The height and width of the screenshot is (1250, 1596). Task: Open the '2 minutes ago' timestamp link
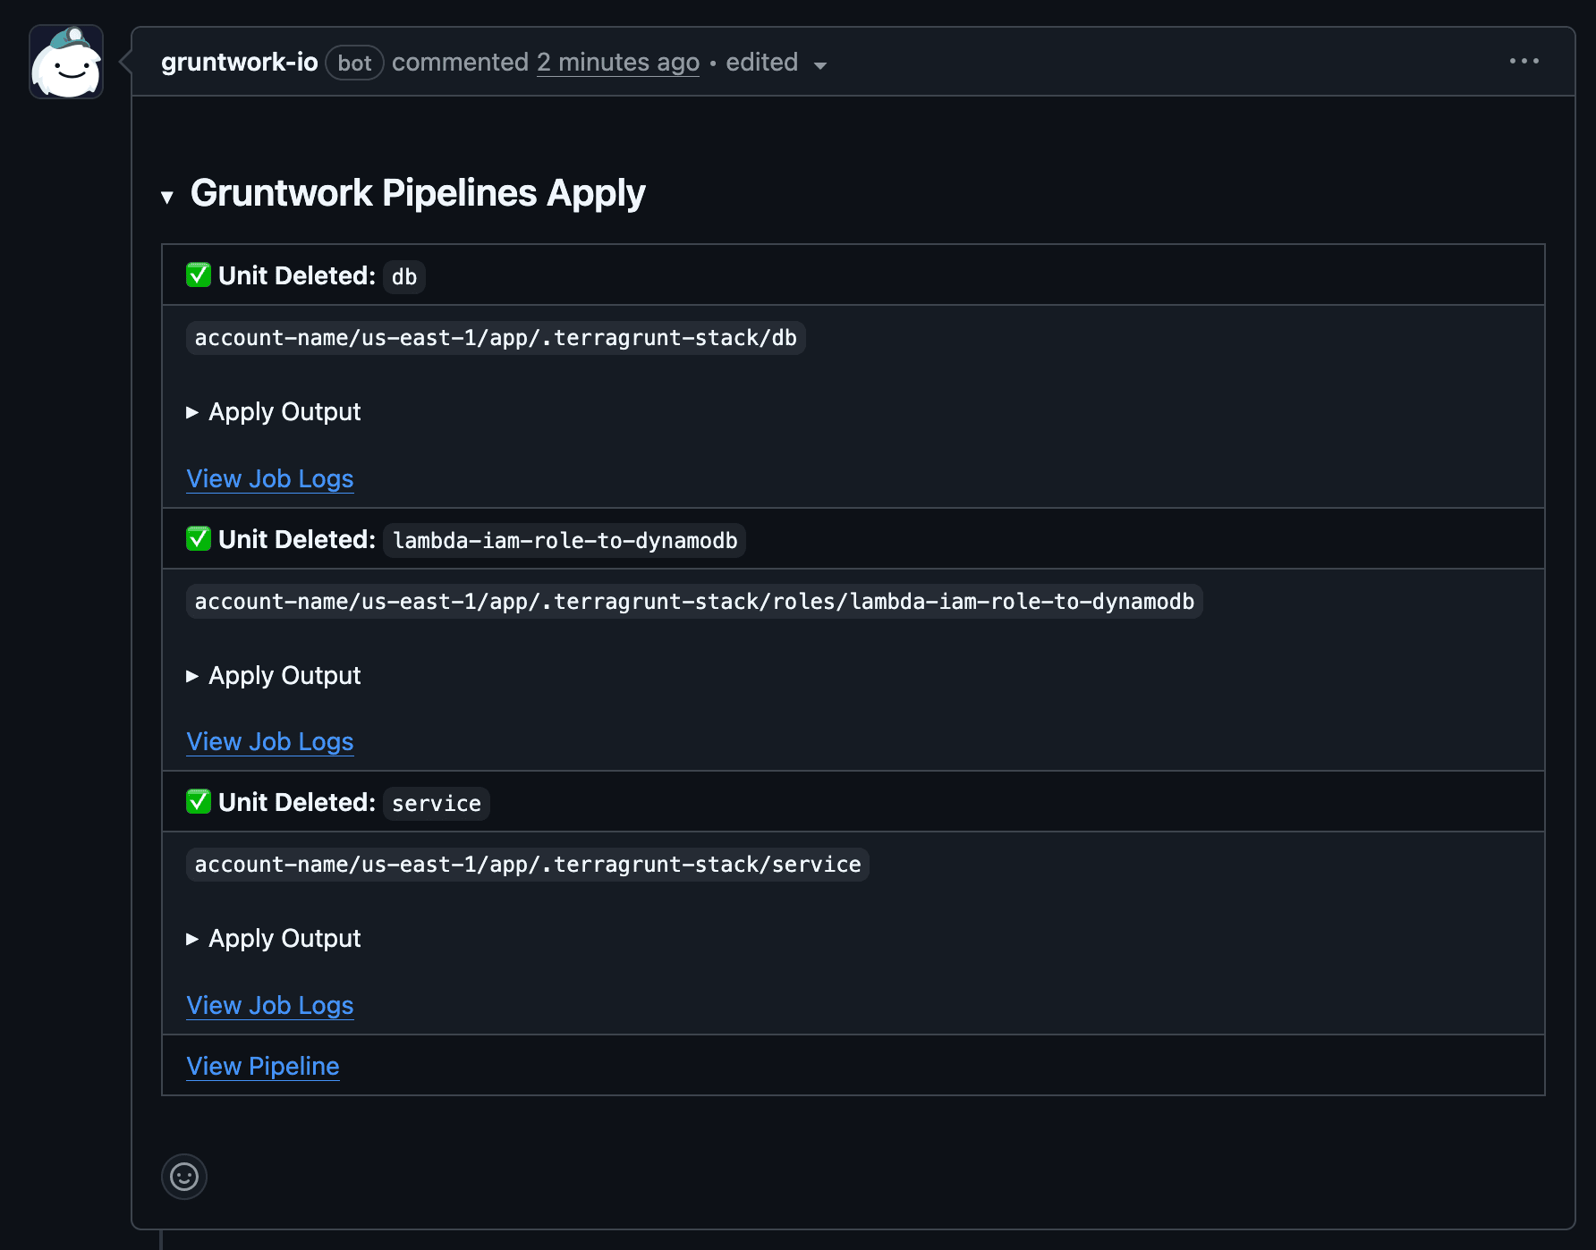click(618, 62)
